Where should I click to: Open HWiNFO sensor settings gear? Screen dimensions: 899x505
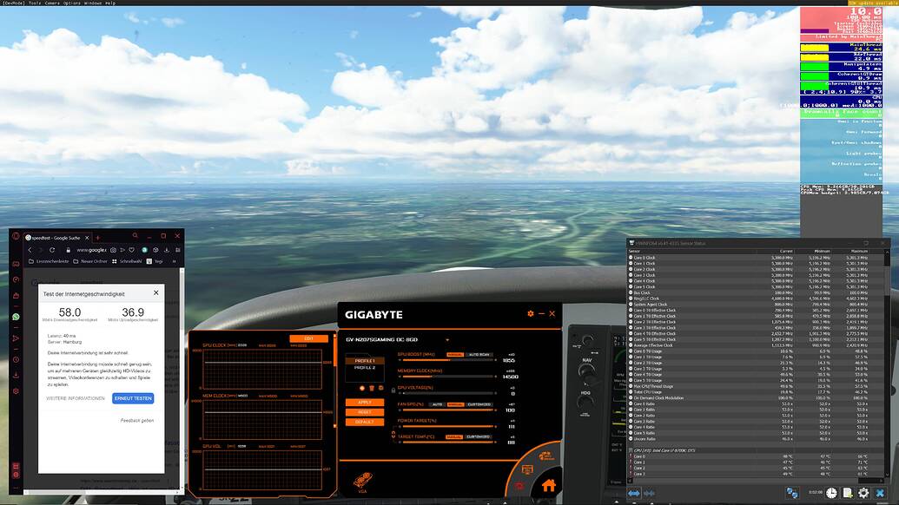(x=863, y=493)
